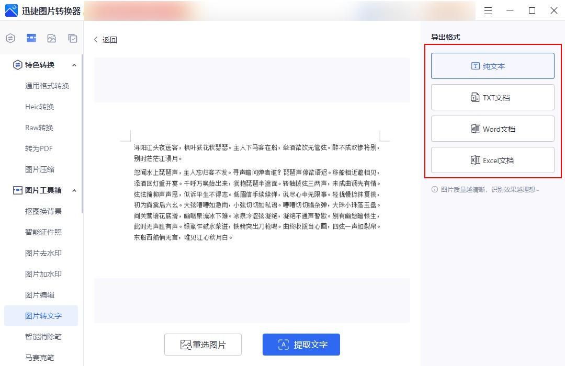Click the Excel文档 file icon
This screenshot has width=565, height=366.
click(475, 160)
